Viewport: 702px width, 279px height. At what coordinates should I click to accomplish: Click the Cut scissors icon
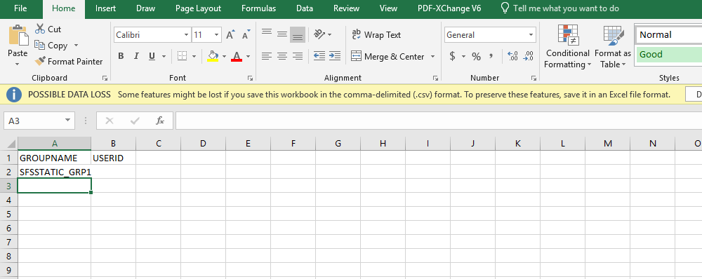pos(40,29)
